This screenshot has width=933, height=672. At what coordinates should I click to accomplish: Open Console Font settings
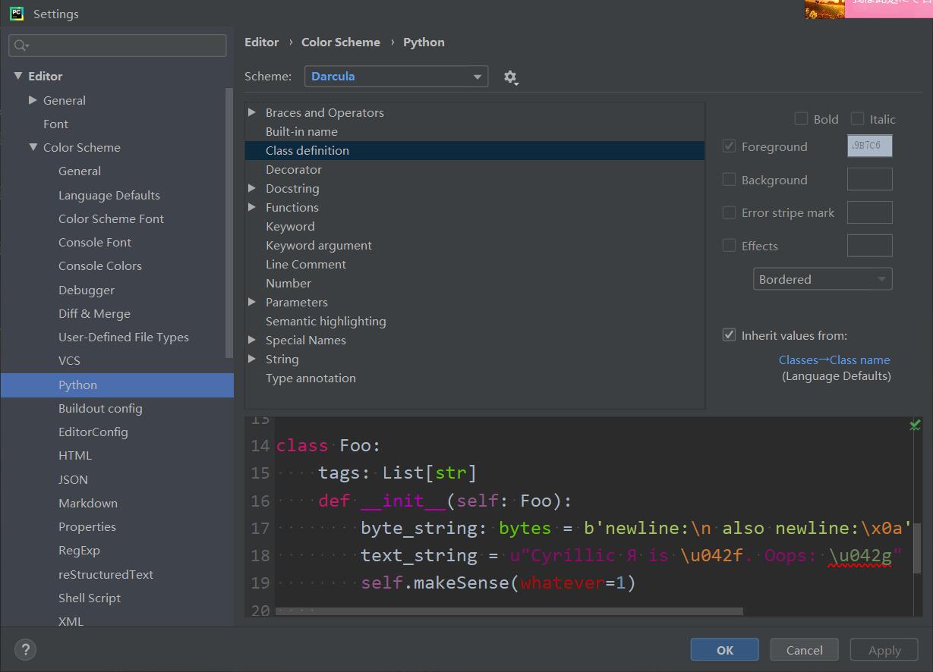[x=95, y=243]
